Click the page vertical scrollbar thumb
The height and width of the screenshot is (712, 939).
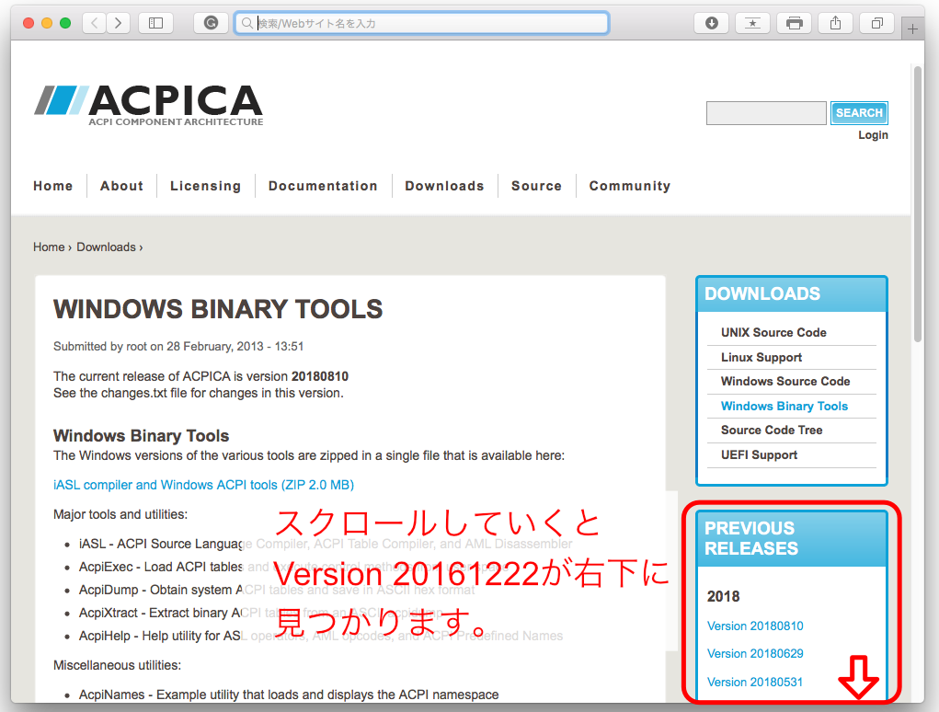click(918, 203)
